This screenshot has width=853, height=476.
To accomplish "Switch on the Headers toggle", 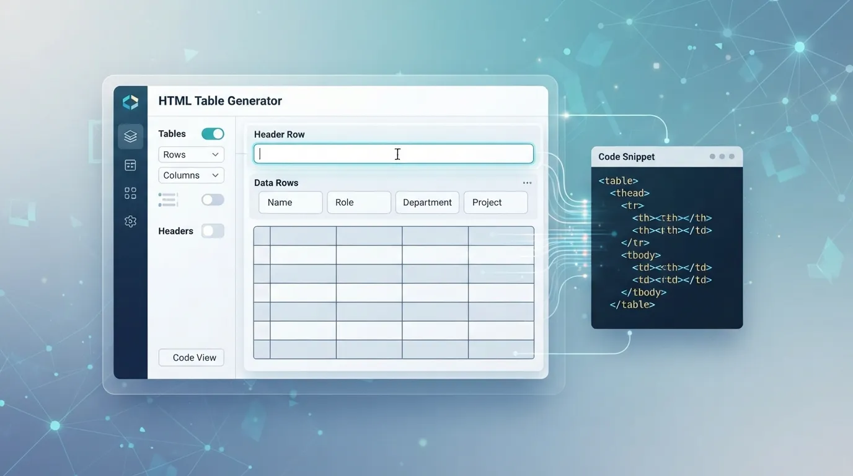I will pyautogui.click(x=213, y=231).
